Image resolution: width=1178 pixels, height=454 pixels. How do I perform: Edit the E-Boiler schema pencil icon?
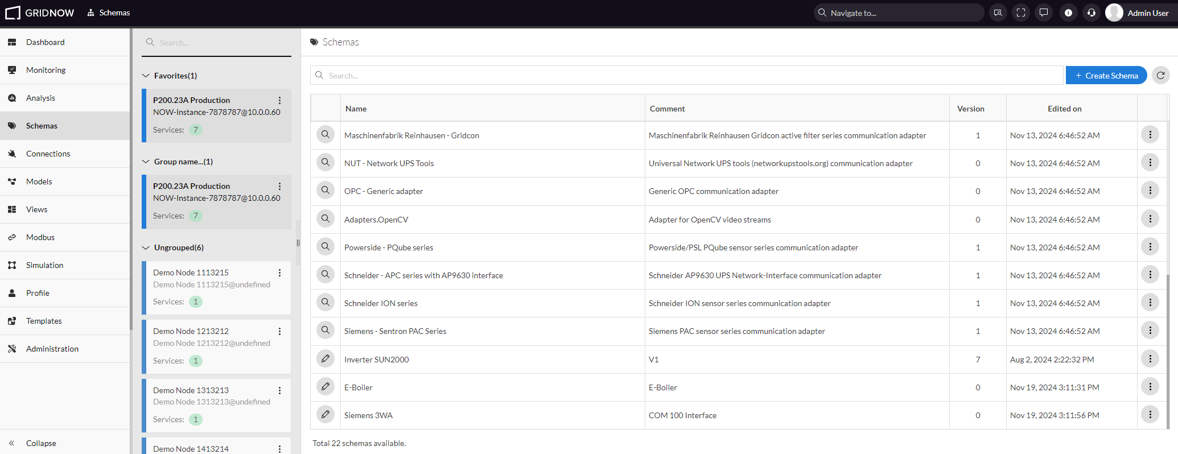pyautogui.click(x=325, y=387)
